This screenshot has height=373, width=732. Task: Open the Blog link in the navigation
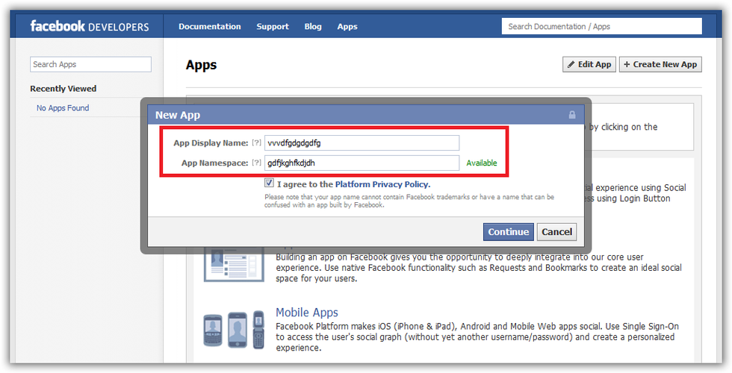[313, 27]
